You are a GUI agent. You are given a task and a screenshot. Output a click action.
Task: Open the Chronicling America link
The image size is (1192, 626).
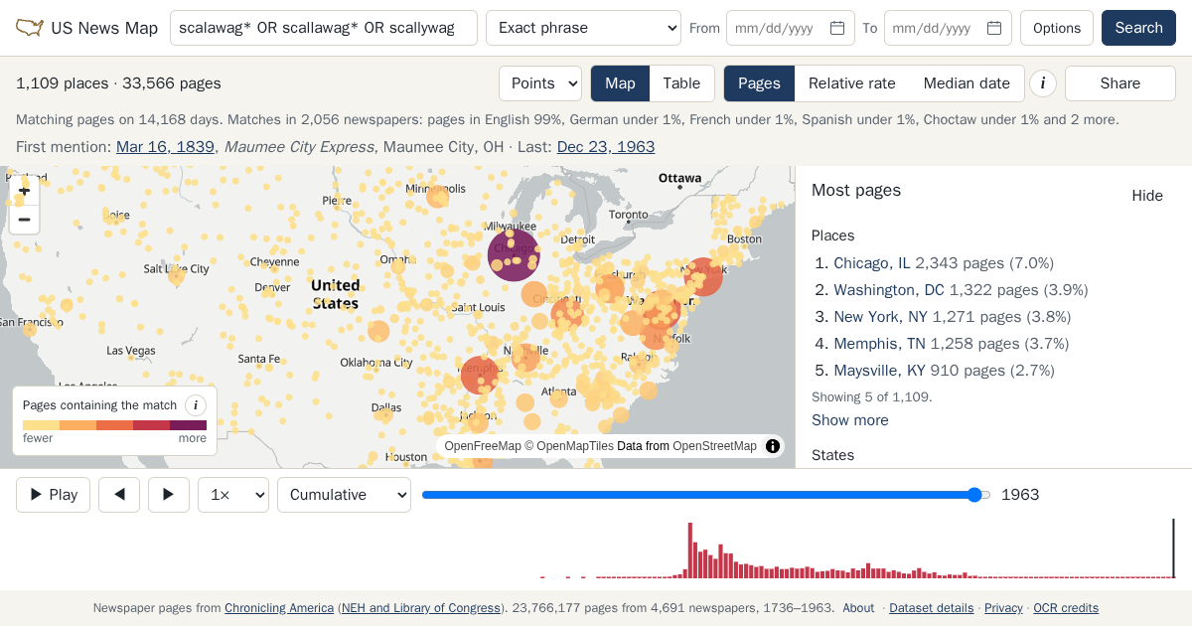pos(279,608)
